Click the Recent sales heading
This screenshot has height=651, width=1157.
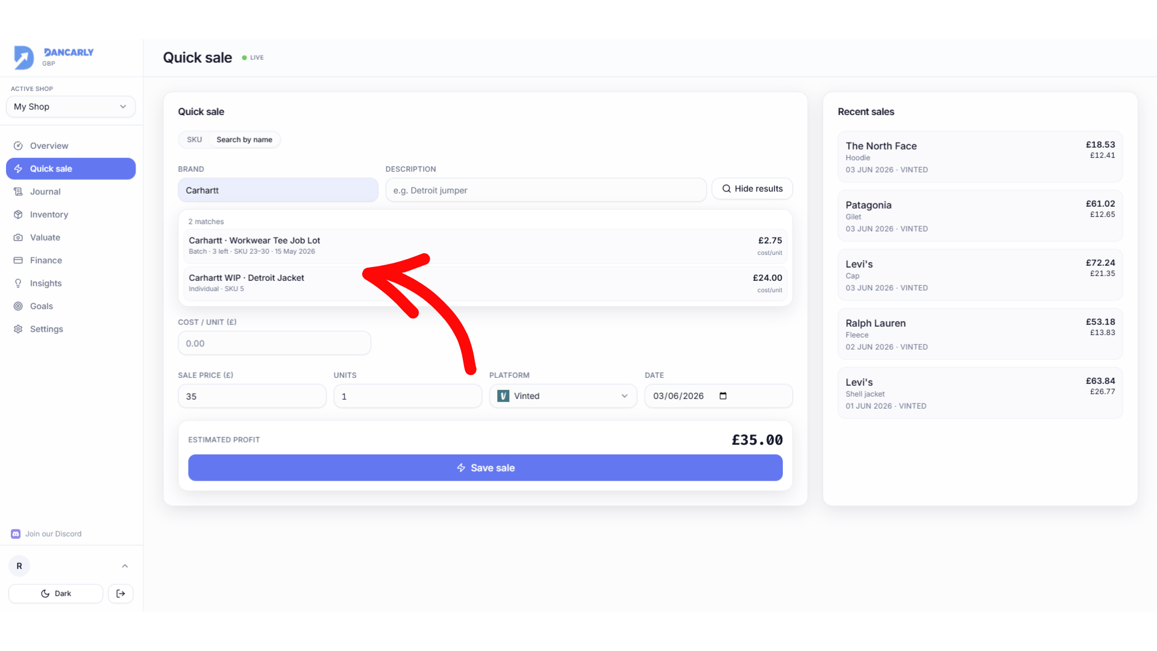[x=866, y=112]
